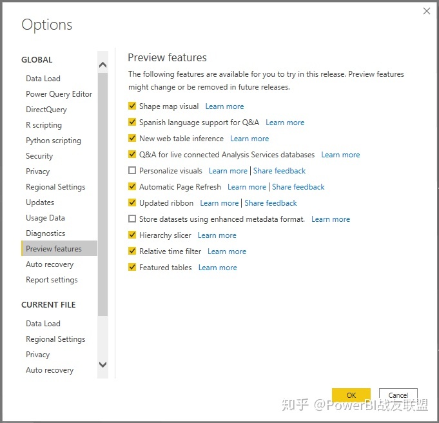This screenshot has width=439, height=423.
Task: Open Learn more for Relative time filter
Action: (227, 251)
